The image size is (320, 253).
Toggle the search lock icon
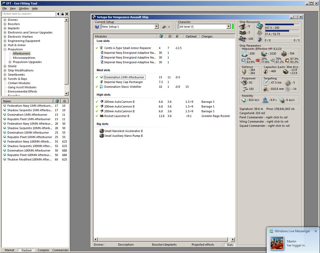63,14
